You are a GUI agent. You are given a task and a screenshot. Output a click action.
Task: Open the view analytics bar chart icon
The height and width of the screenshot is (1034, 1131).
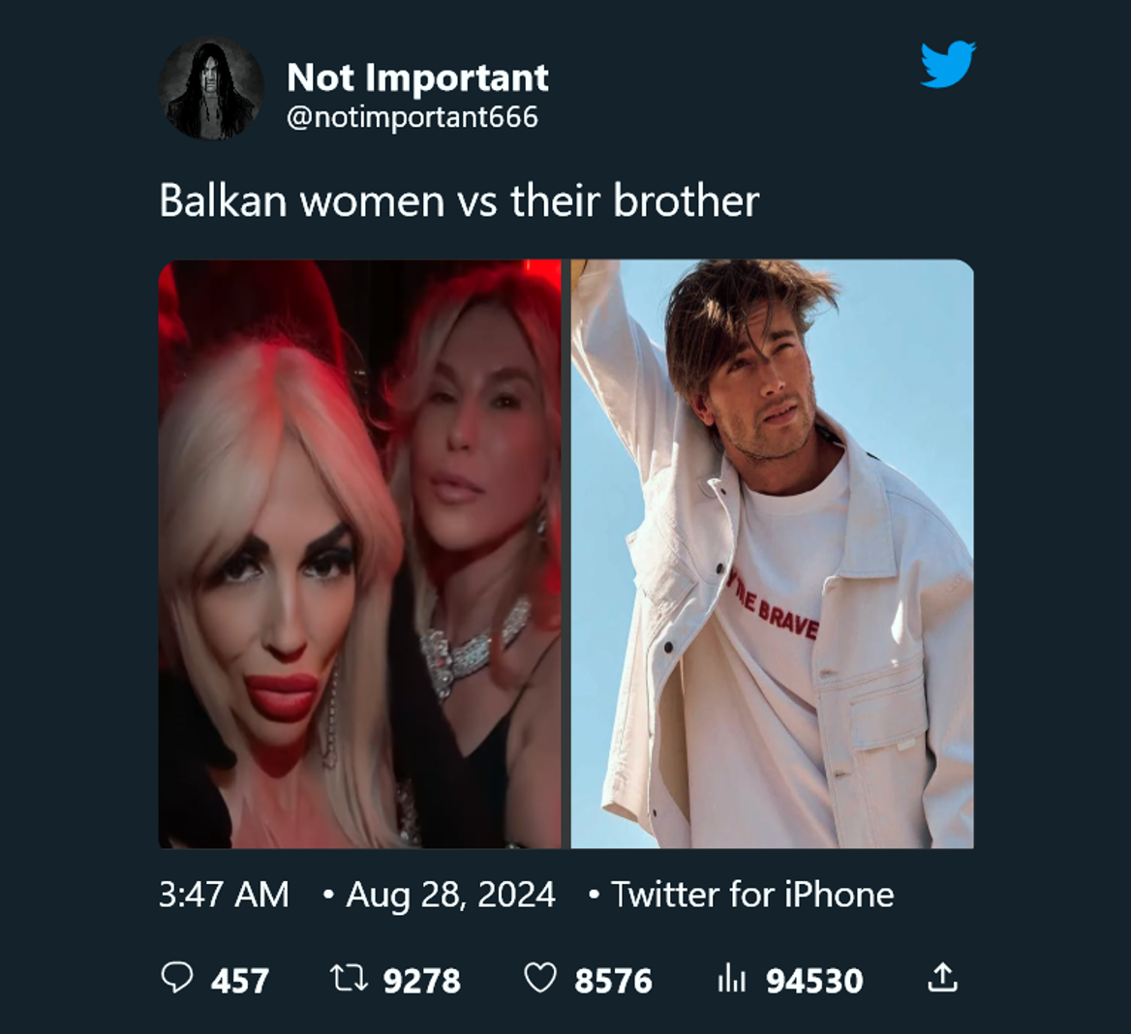[x=731, y=979]
